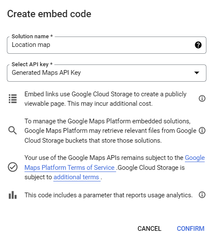Screen dimensions: 212x239
Task: Click the help question mark in Solution name
Action: (198, 45)
